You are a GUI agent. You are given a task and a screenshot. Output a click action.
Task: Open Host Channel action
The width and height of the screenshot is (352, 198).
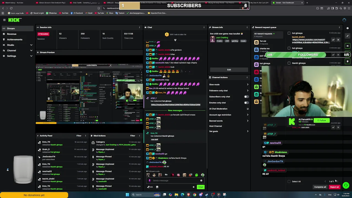tap(216, 126)
